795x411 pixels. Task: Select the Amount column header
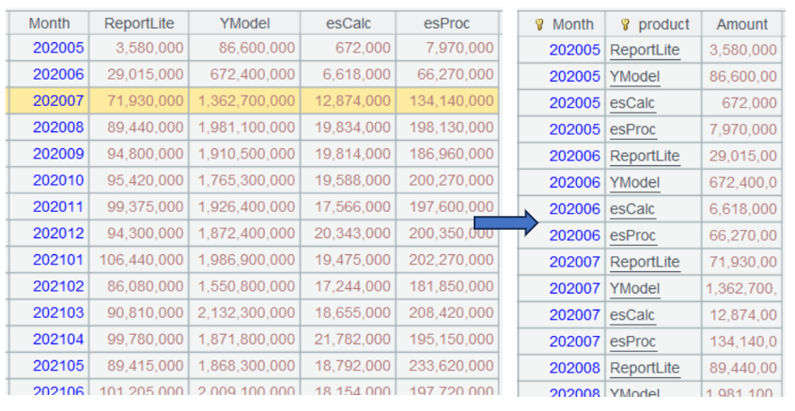[x=741, y=24]
